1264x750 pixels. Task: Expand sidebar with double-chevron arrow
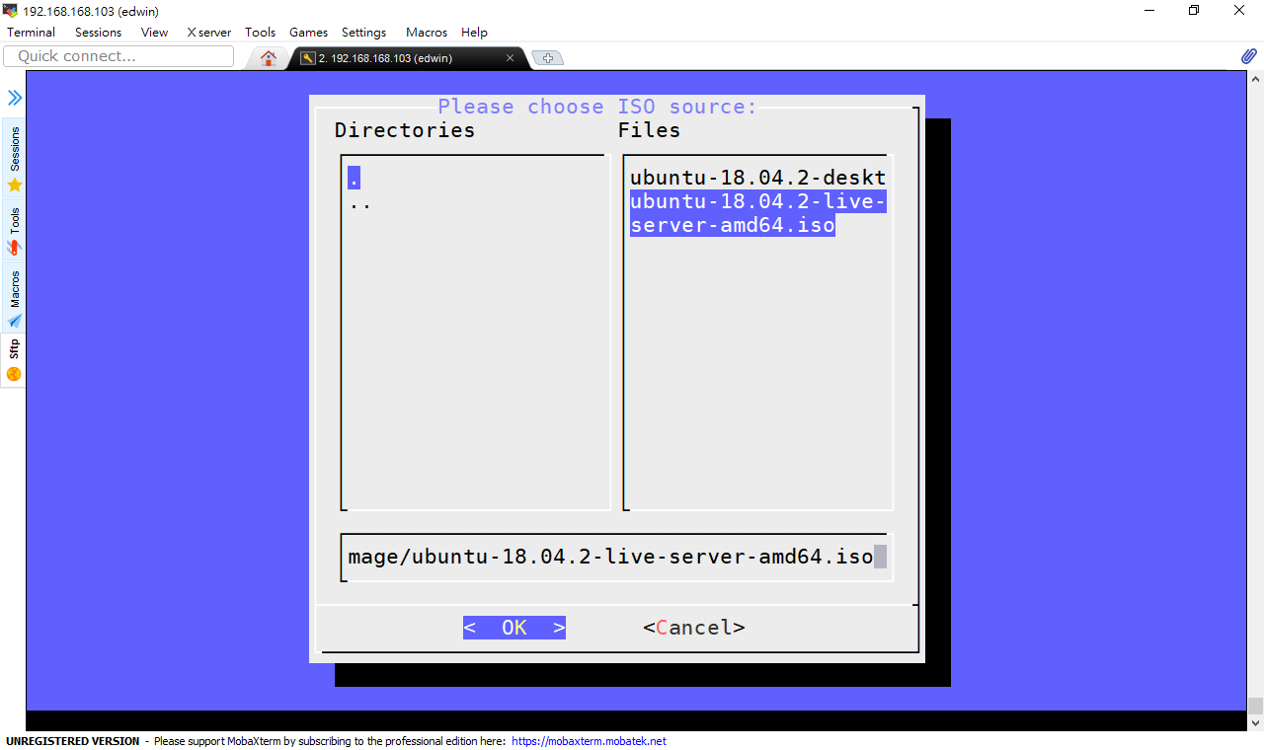(x=15, y=97)
